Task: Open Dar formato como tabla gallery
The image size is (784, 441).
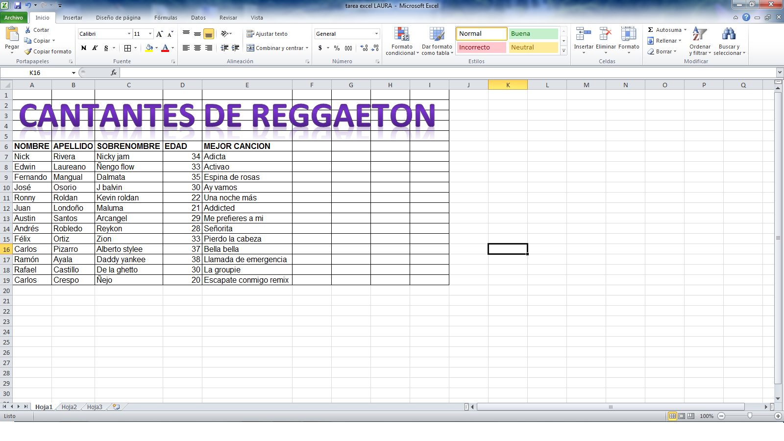Action: pos(437,41)
